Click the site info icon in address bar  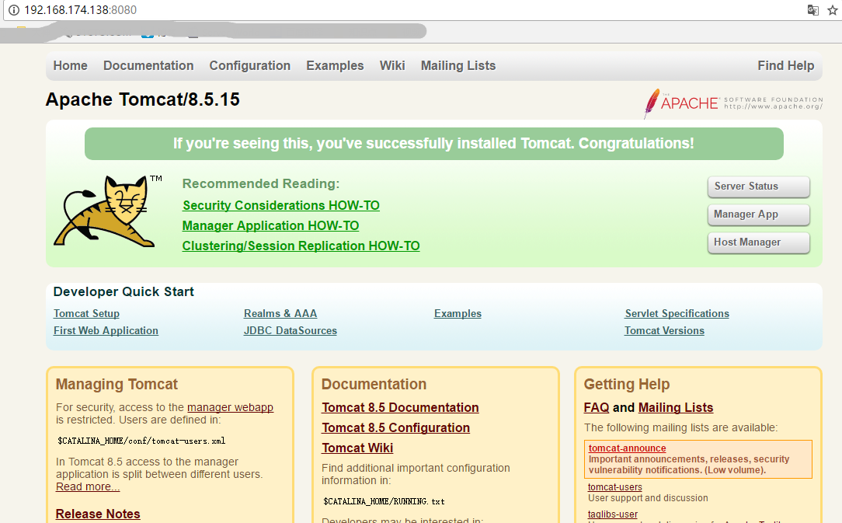[13, 9]
